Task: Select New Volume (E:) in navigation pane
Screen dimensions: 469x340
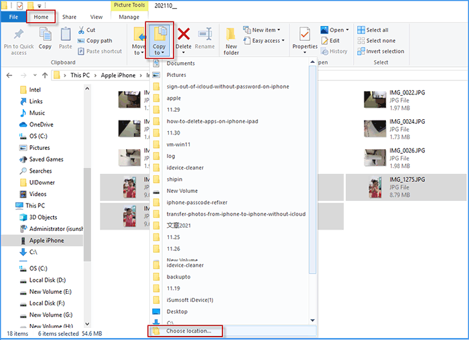Action: [x=50, y=292]
